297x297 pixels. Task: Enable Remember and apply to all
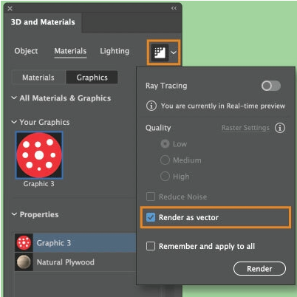(x=151, y=246)
